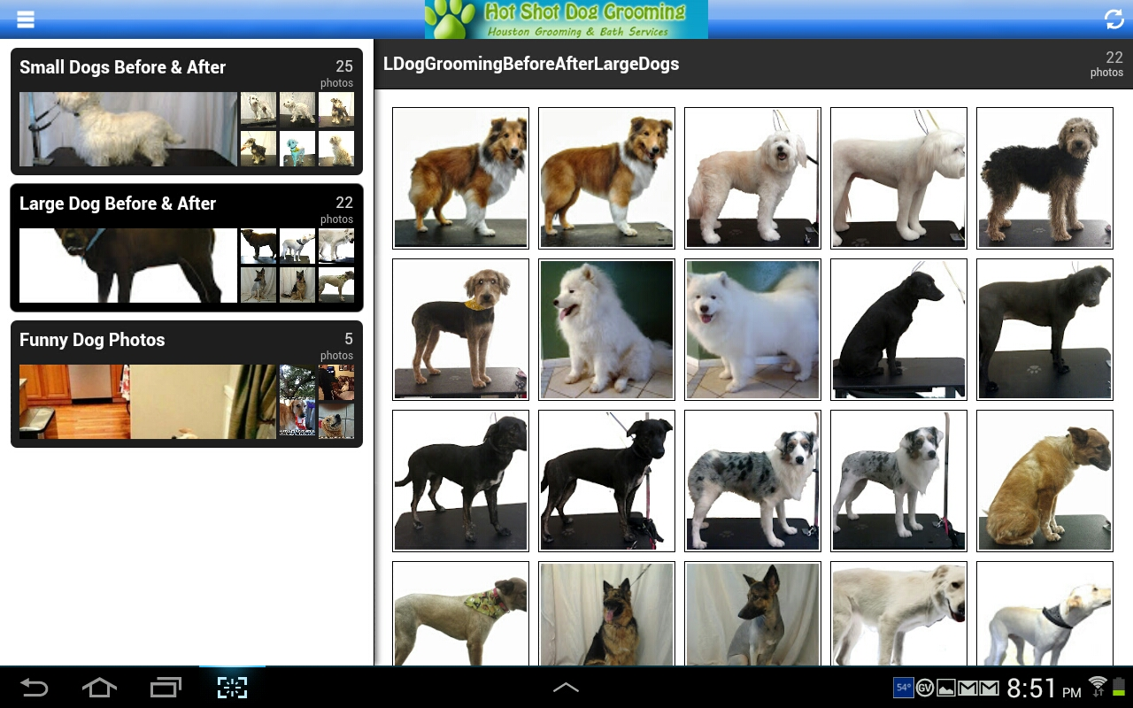This screenshot has height=708, width=1133.
Task: Open the fluffy merle Australian shepherd photo
Action: [x=752, y=481]
